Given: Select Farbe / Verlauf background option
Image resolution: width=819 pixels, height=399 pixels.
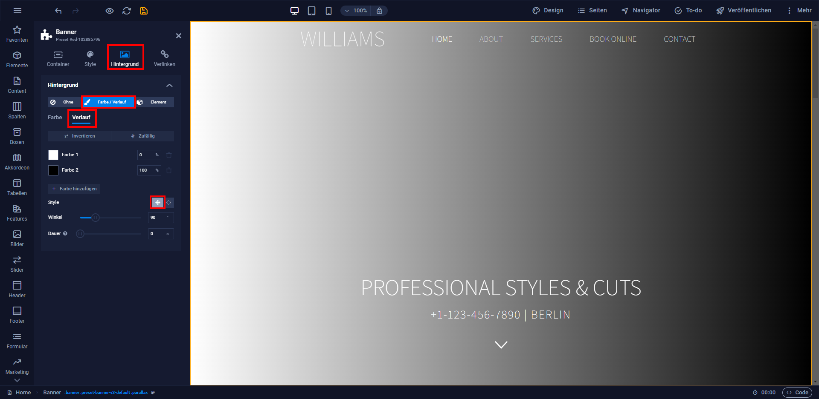Looking at the screenshot, I should (108, 102).
